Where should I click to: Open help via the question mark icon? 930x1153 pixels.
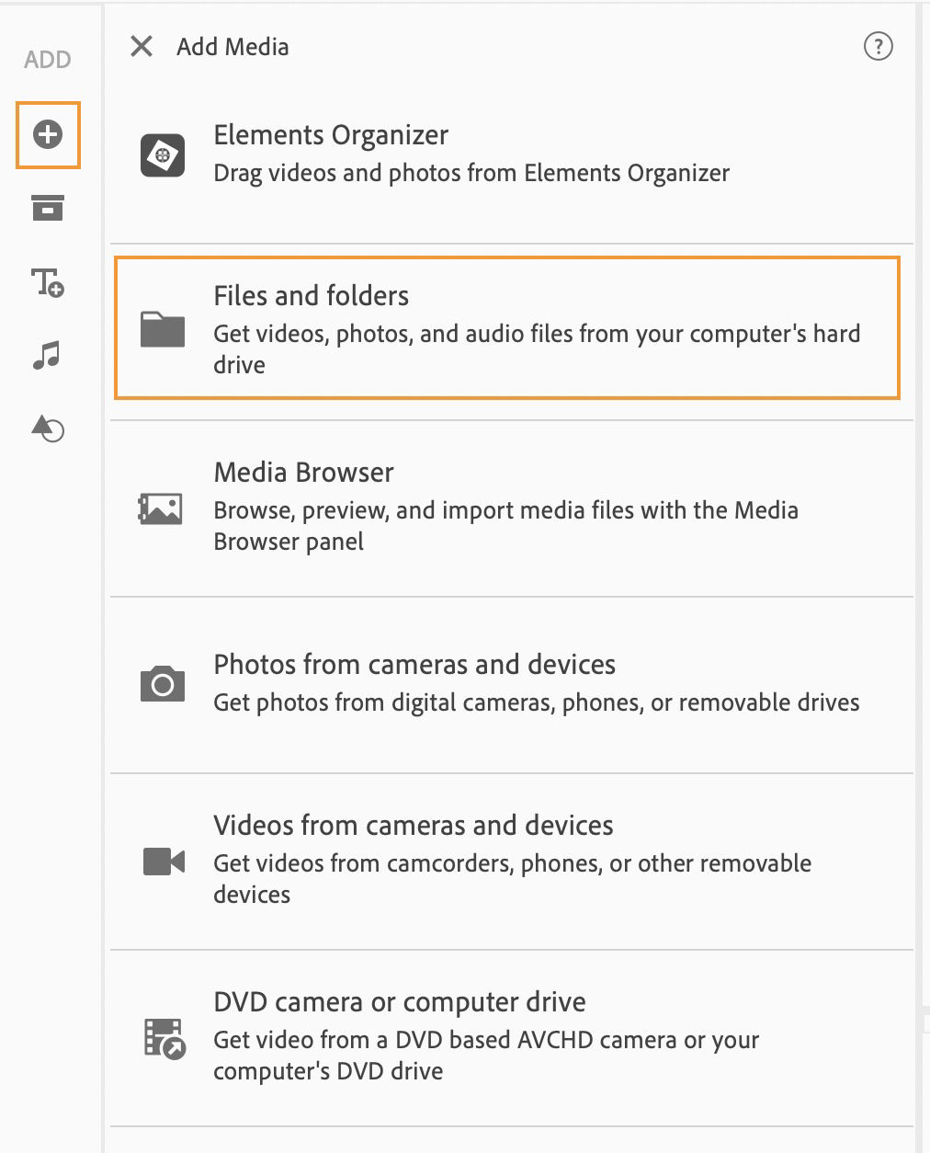(879, 47)
